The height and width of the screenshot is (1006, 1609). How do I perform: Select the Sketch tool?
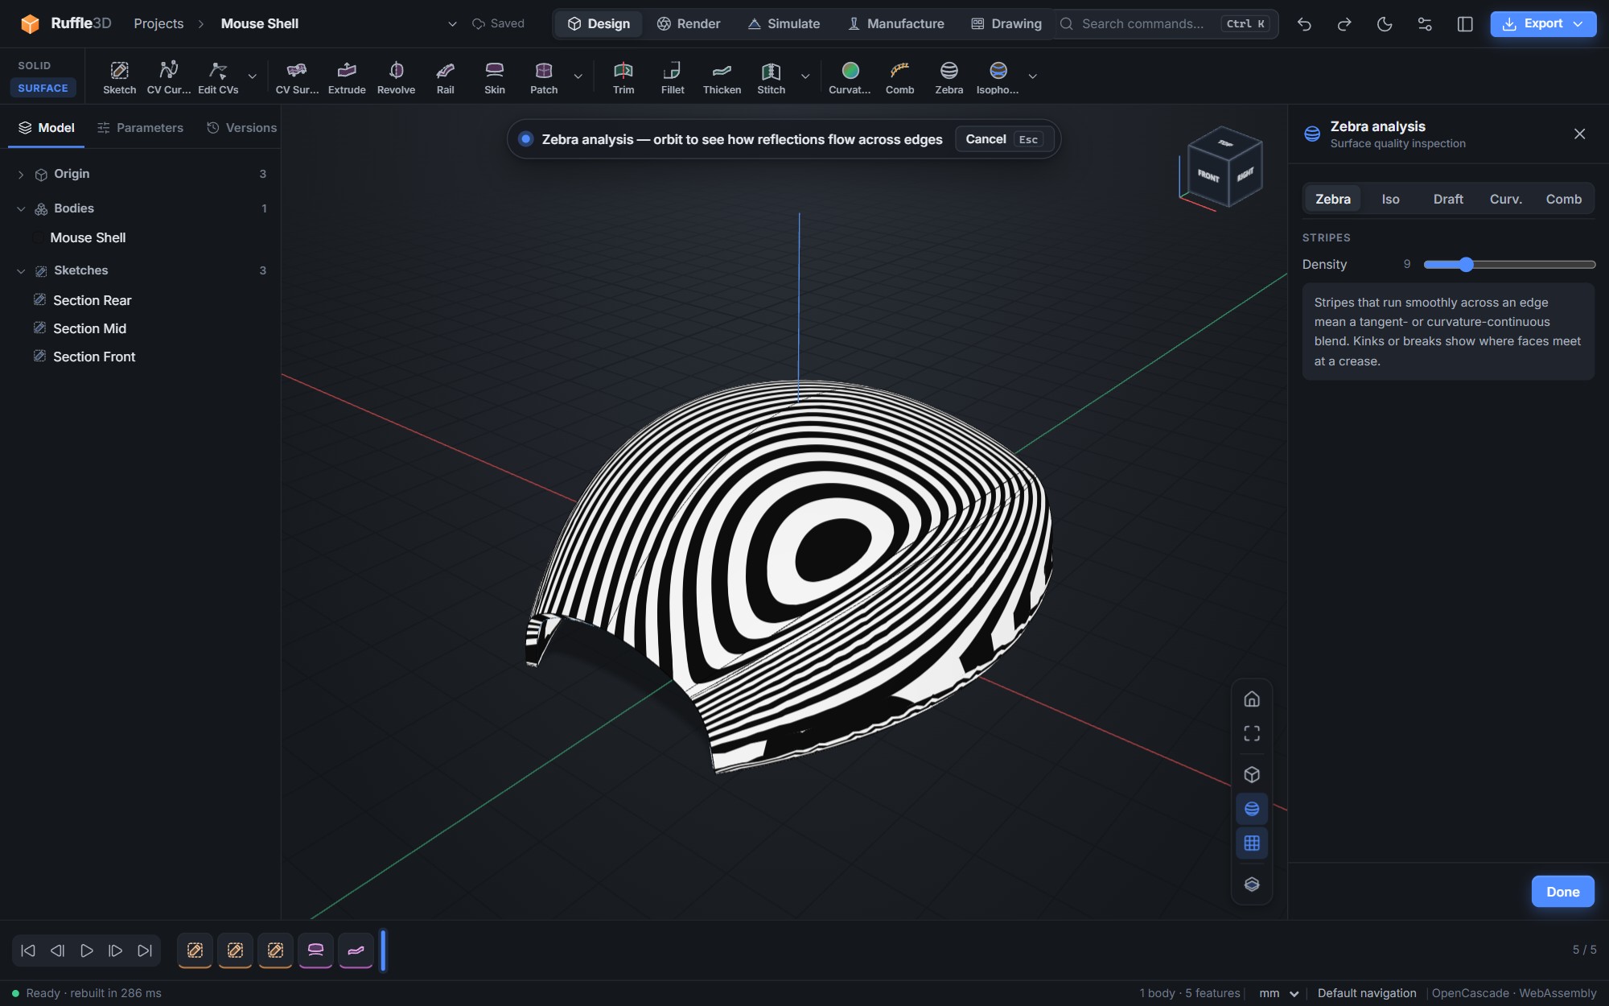(x=119, y=77)
